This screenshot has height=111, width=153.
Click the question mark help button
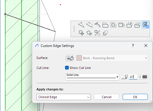click(x=133, y=45)
